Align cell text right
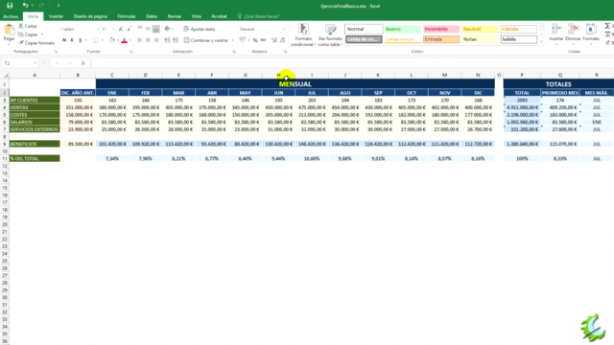This screenshot has height=345, width=614. tap(155, 40)
